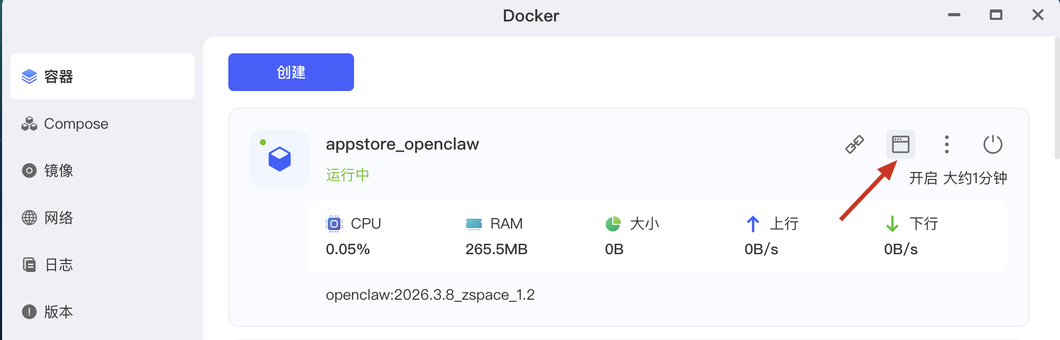Click the vertical scrollbar on the right
1060x340 pixels.
click(x=1057, y=99)
